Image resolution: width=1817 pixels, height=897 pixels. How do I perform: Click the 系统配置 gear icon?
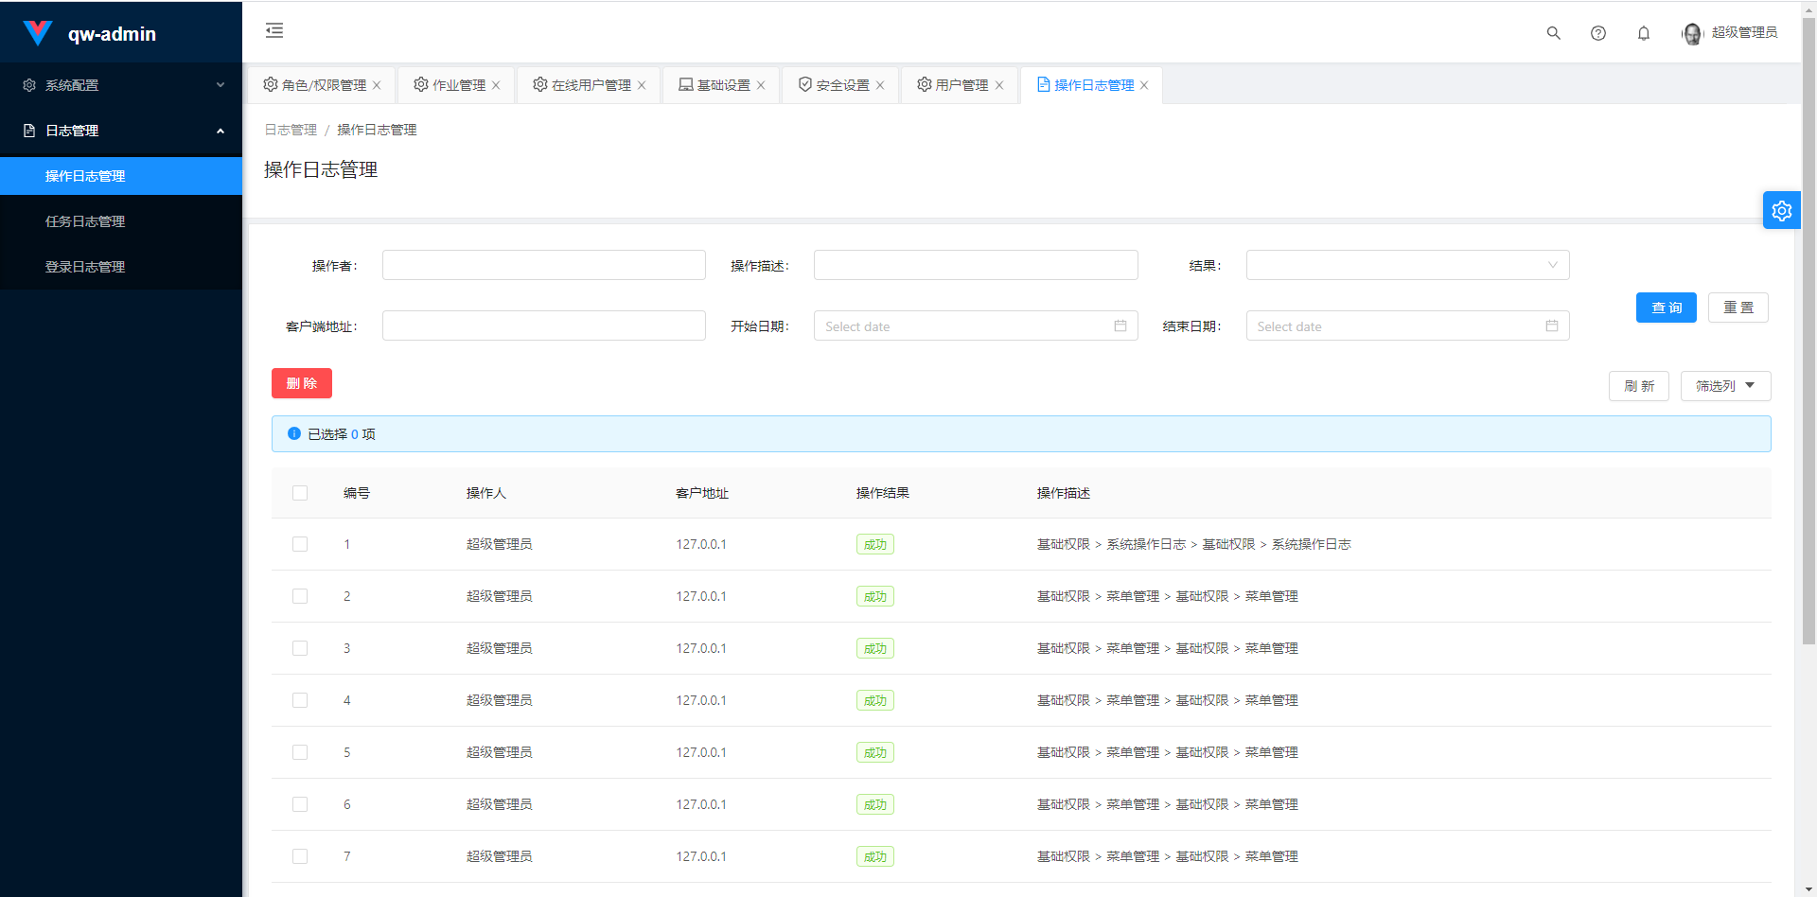pyautogui.click(x=29, y=85)
